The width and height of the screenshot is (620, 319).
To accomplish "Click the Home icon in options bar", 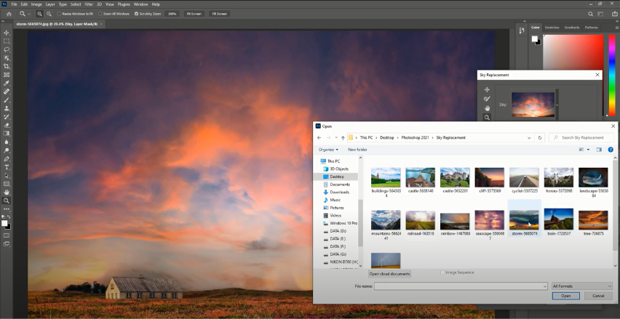I will [8, 14].
